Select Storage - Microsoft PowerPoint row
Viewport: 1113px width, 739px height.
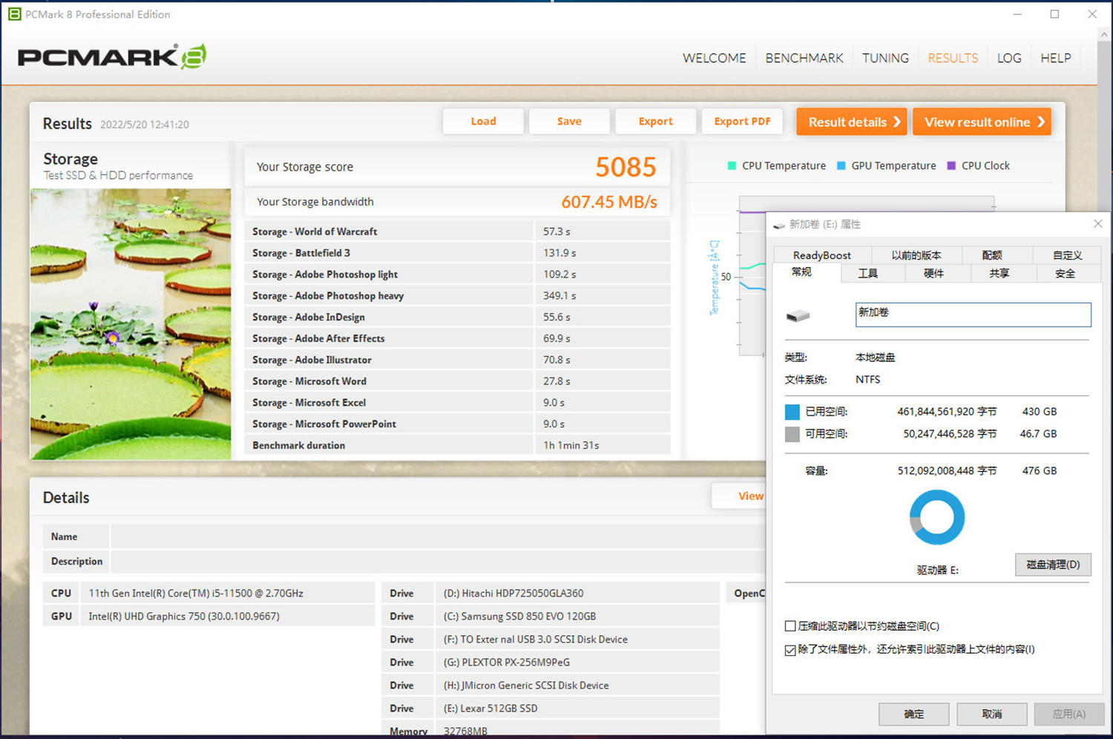457,424
